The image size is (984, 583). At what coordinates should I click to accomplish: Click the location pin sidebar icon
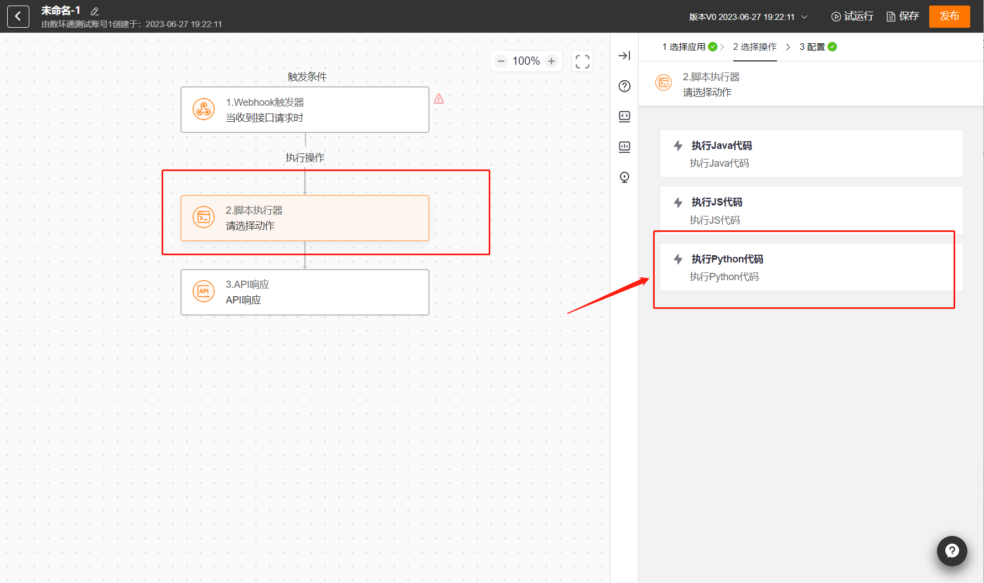pyautogui.click(x=624, y=177)
